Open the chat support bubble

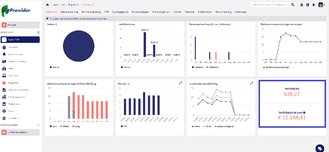(x=320, y=148)
